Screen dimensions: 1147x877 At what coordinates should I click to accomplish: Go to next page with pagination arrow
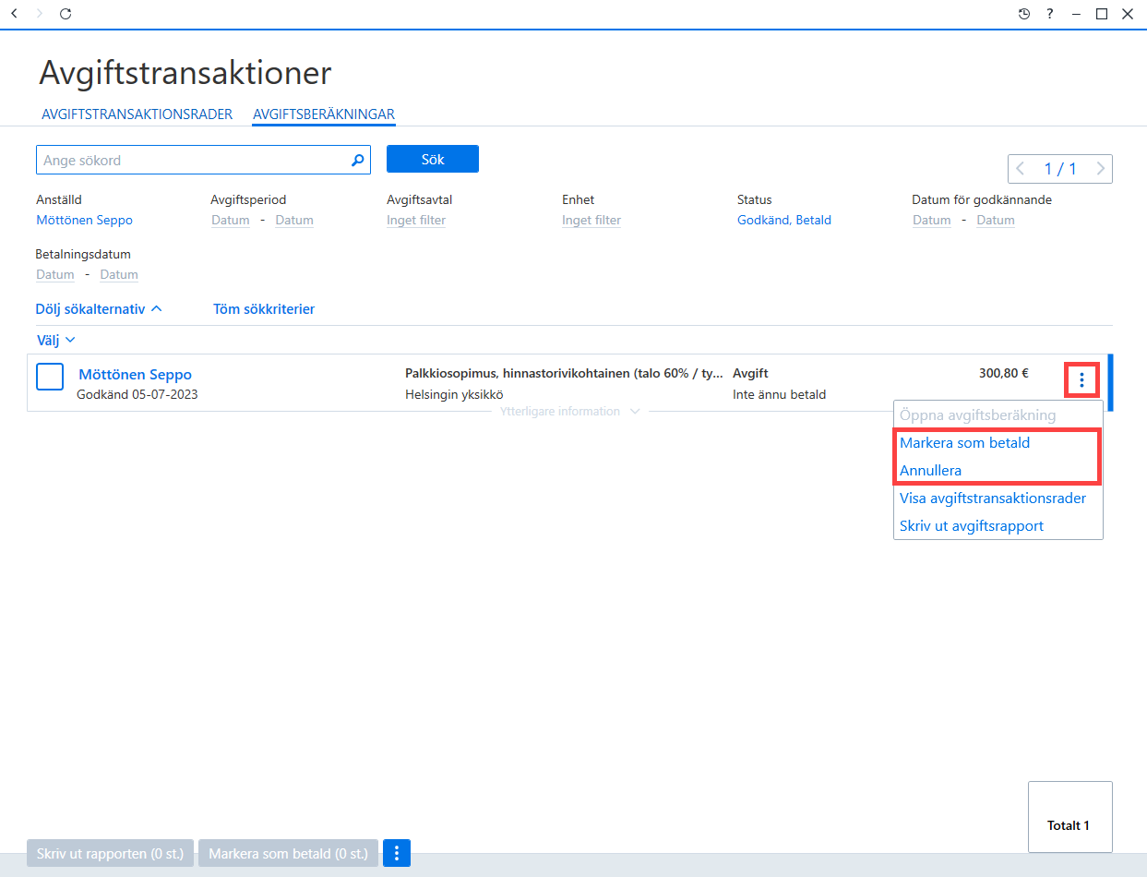pyautogui.click(x=1100, y=169)
